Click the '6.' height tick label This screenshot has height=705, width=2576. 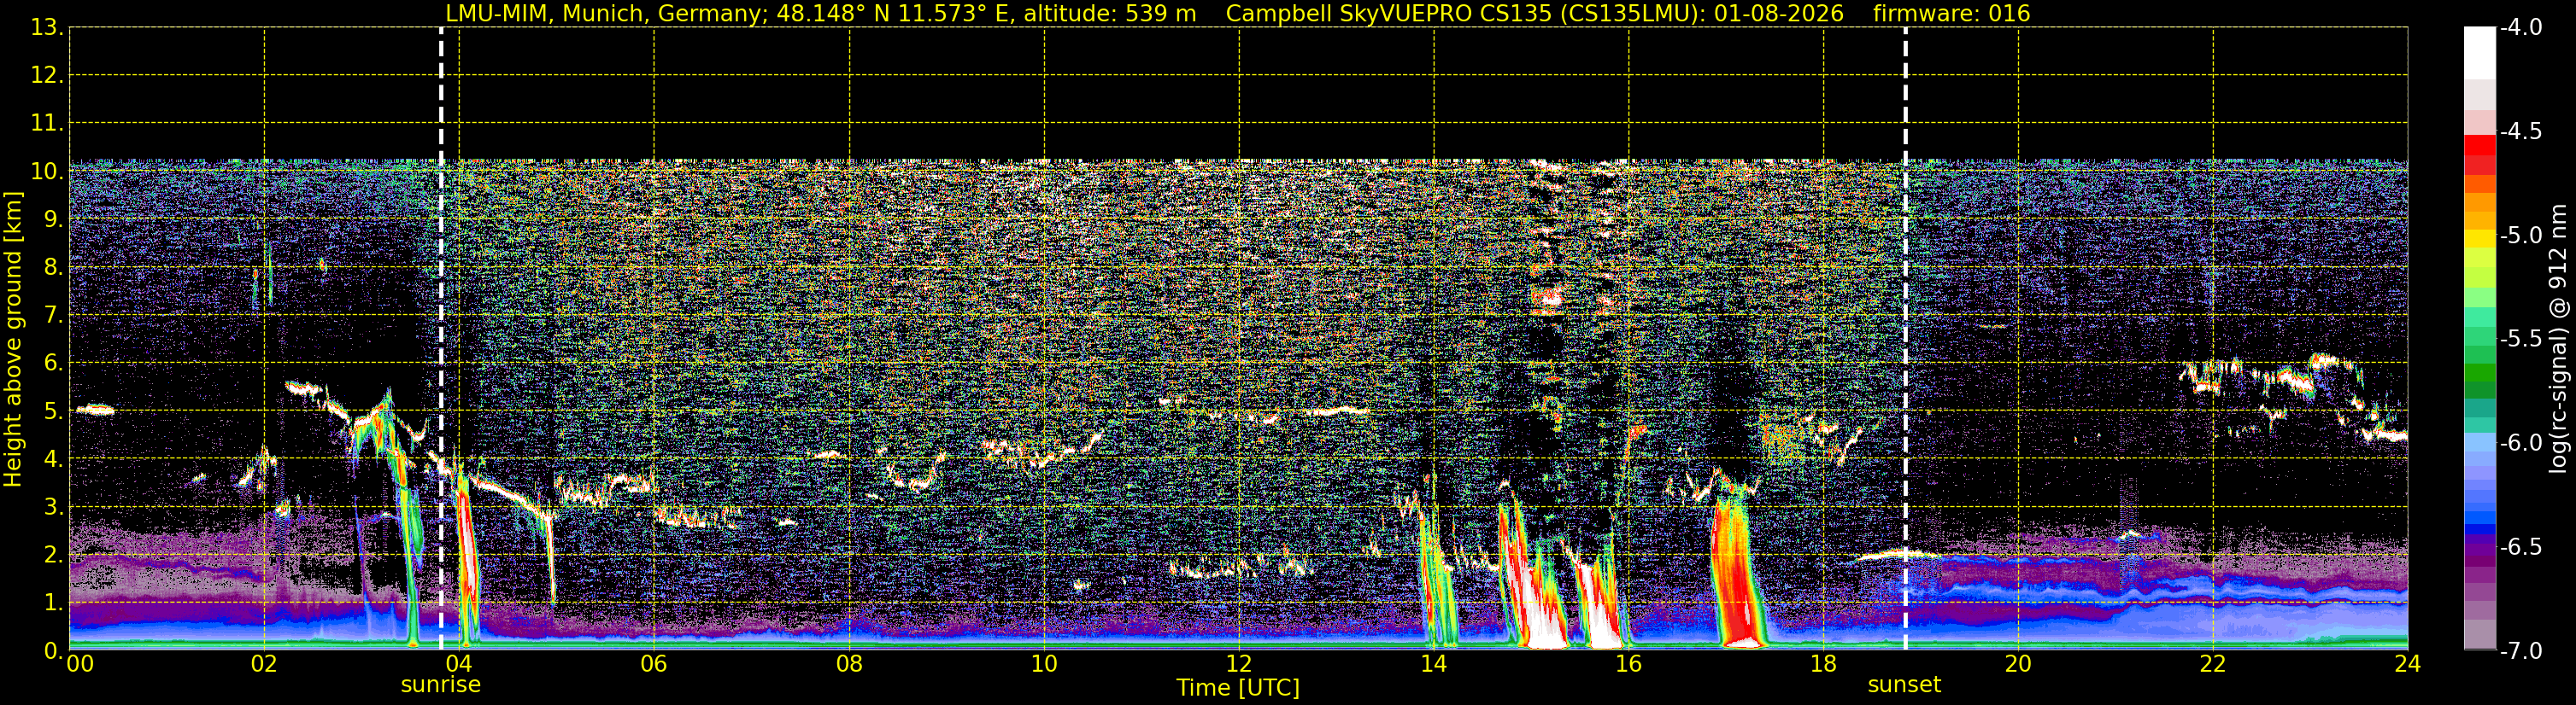54,364
